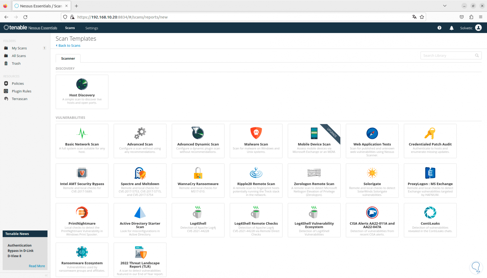487x278 pixels.
Task: Click the Plugin Rules icon in the sidebar
Action: tap(6, 91)
